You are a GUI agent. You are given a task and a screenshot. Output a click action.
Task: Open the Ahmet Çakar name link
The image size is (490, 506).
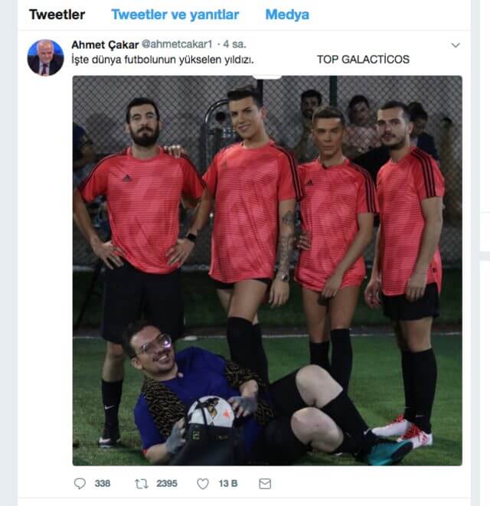[x=105, y=44]
